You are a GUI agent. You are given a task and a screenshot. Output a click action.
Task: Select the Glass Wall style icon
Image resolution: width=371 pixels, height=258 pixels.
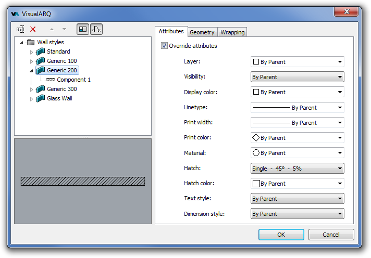point(41,98)
